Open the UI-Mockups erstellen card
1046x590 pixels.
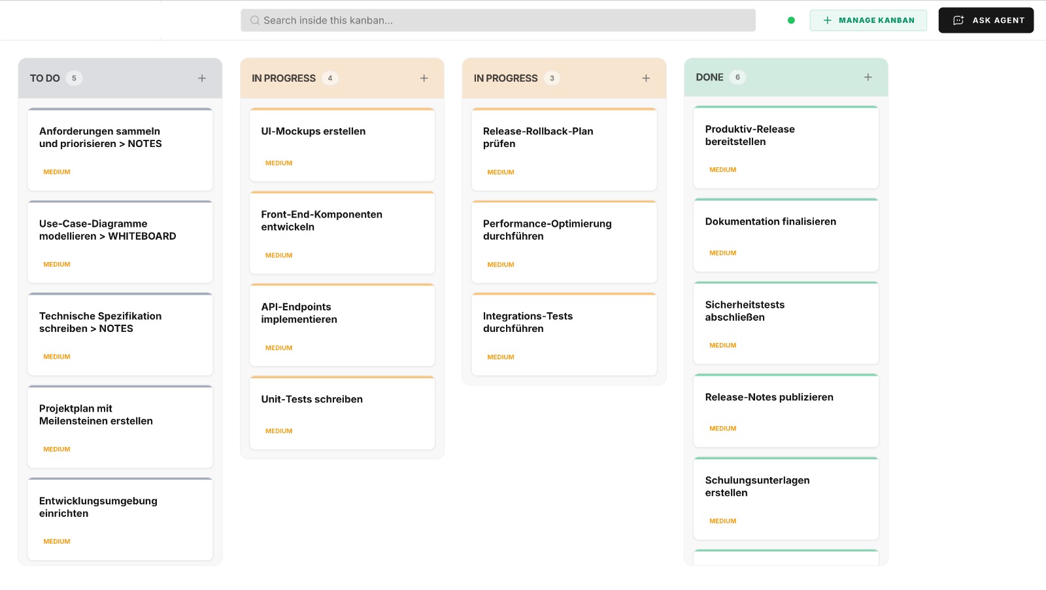tap(342, 145)
